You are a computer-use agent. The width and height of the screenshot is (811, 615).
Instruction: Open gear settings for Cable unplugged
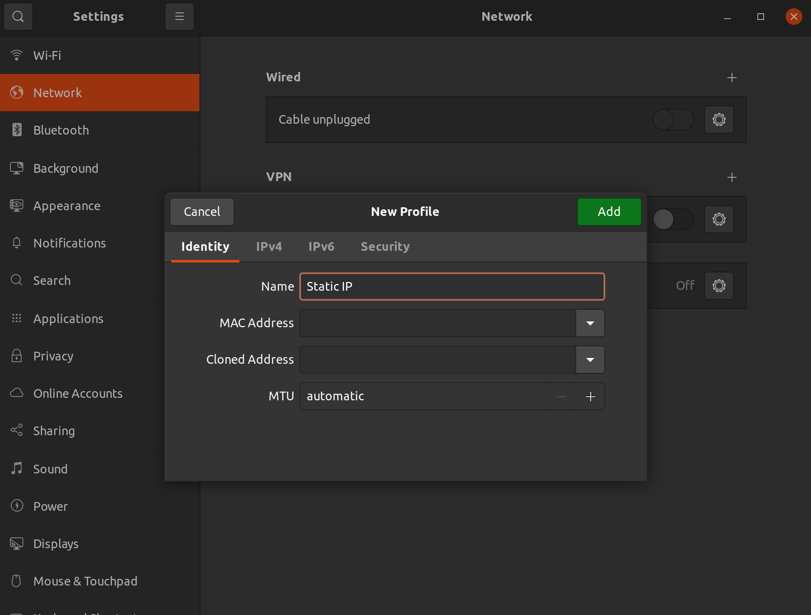coord(719,120)
